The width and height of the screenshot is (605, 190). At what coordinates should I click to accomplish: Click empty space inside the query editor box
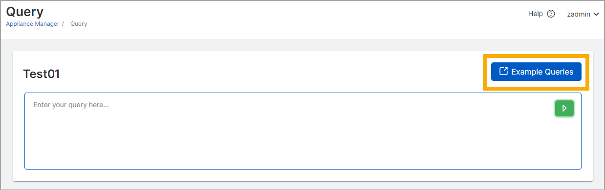point(303,141)
